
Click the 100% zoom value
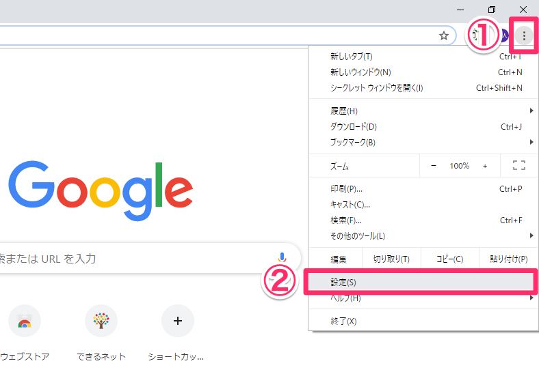[459, 166]
